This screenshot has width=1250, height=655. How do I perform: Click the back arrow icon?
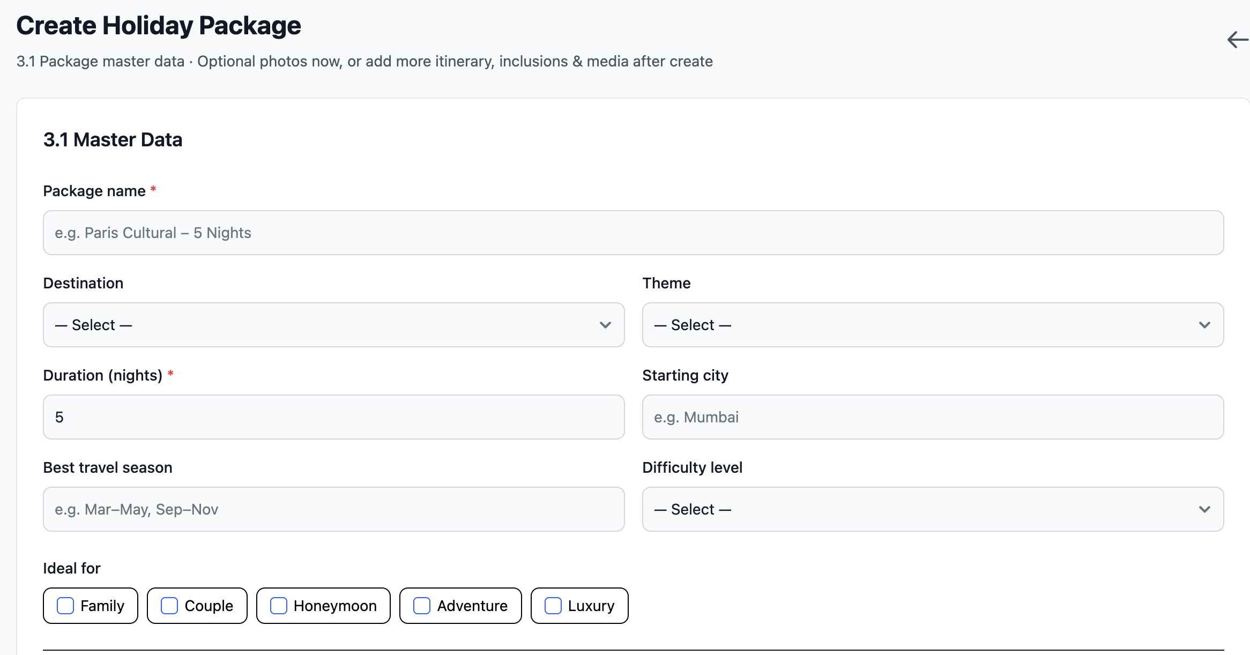pos(1237,40)
